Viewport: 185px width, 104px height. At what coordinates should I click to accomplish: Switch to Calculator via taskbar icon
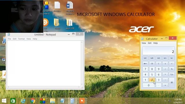pos(72,101)
